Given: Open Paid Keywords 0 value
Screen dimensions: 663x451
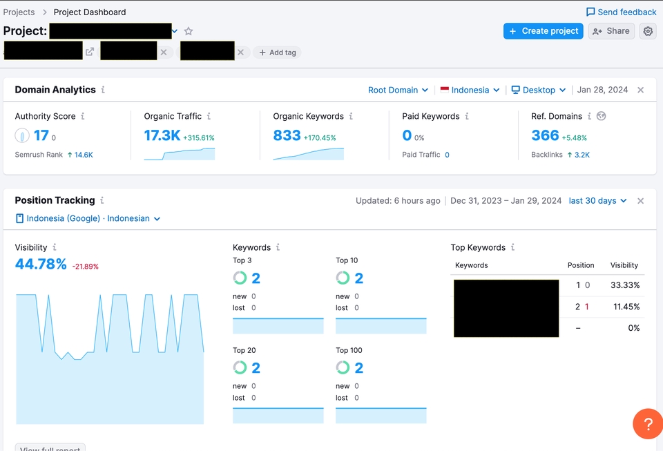Looking at the screenshot, I should point(407,135).
